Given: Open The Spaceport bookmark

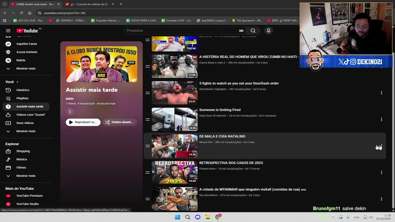Looking at the screenshot, I should (x=247, y=21).
